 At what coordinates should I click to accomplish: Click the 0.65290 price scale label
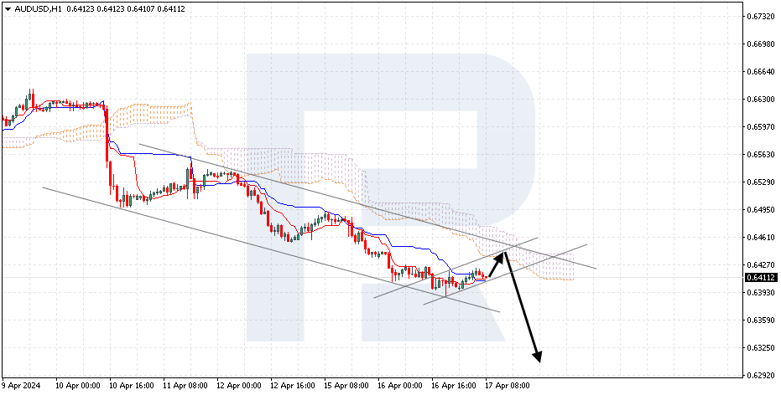pos(759,182)
